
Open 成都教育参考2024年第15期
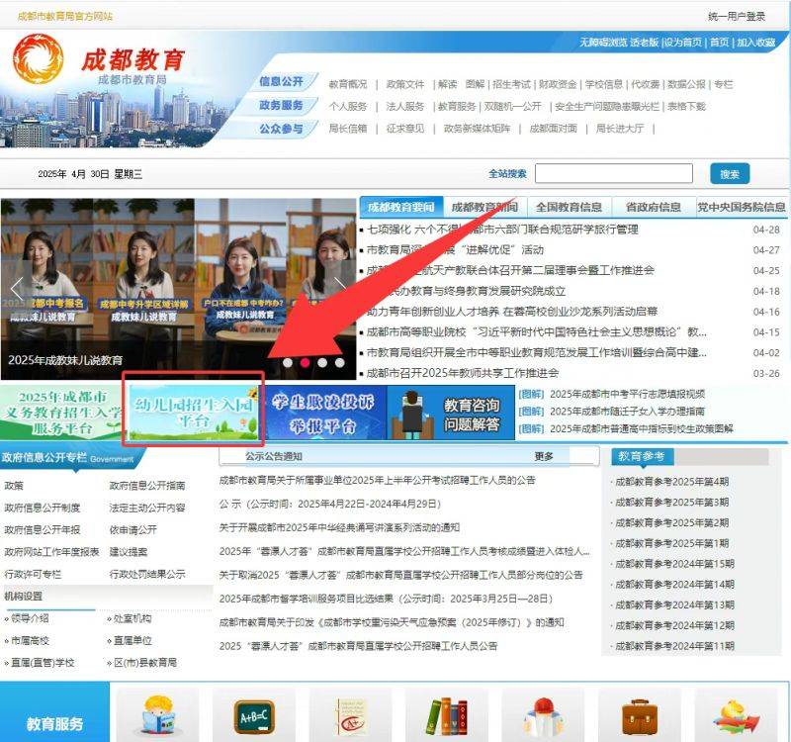674,563
